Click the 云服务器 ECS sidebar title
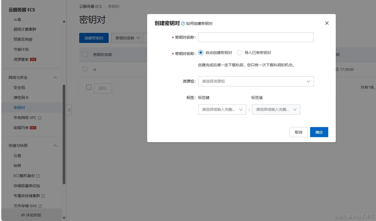The height and width of the screenshot is (221, 376). point(22,10)
